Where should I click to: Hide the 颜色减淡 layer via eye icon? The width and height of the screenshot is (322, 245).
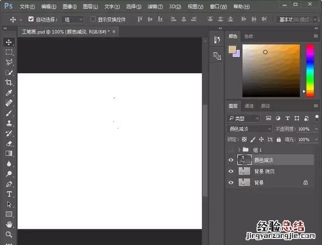tap(231, 160)
